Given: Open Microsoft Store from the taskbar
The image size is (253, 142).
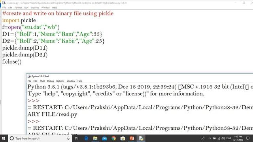Looking at the screenshot, I should (x=123, y=138).
